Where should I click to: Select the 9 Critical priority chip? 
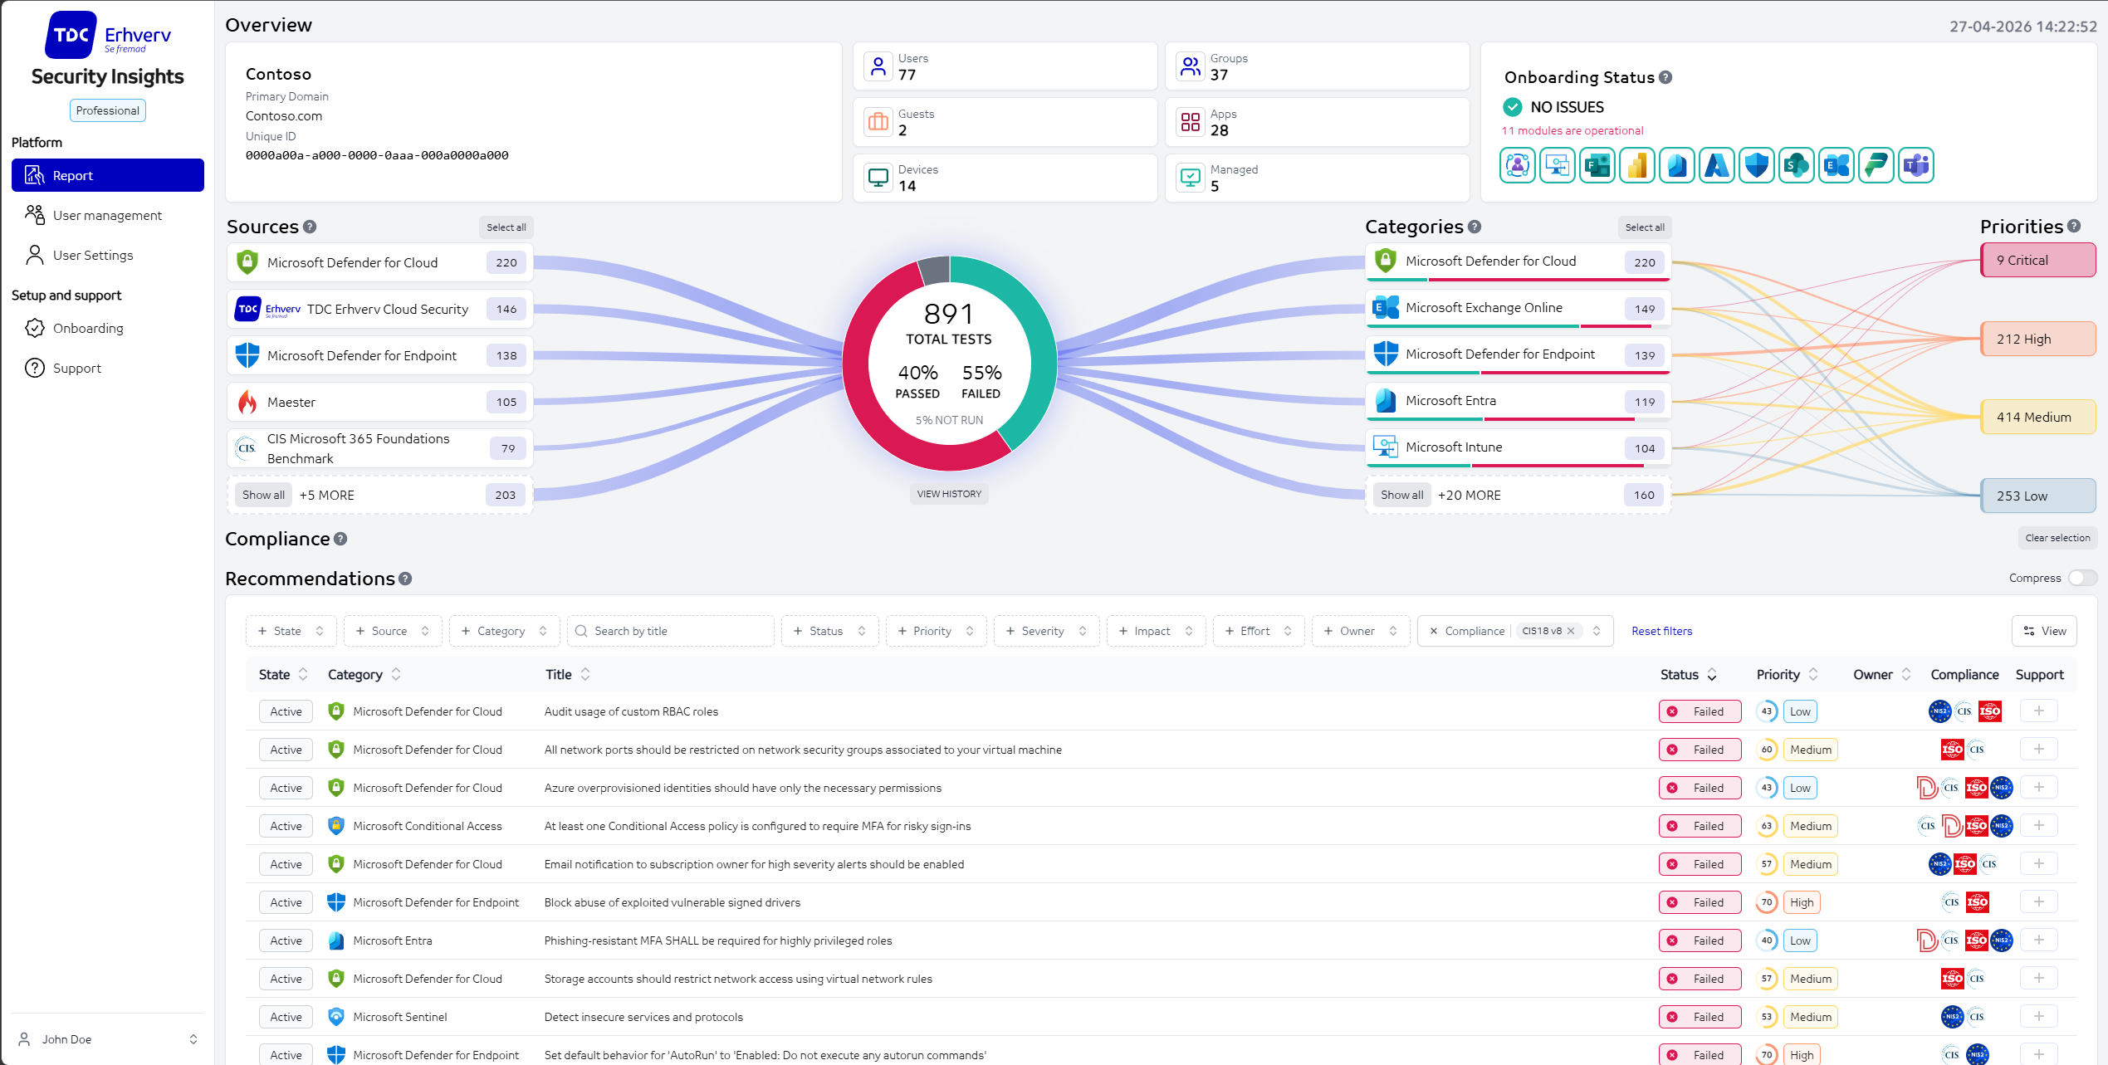pyautogui.click(x=2038, y=260)
